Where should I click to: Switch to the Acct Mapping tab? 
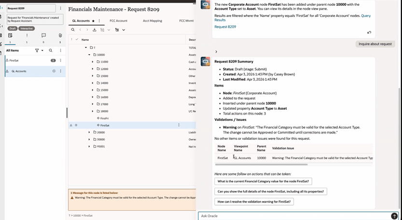coord(152,21)
